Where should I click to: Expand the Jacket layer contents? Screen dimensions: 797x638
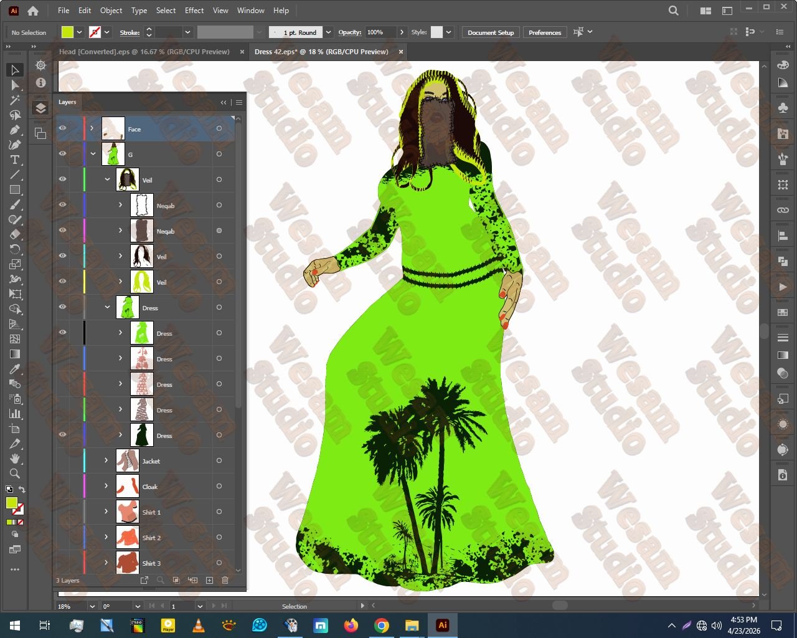106,460
